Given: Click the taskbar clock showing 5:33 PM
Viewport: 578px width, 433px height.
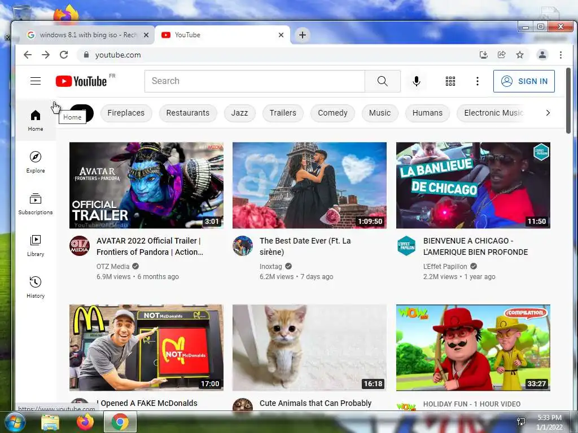Looking at the screenshot, I should pos(549,422).
